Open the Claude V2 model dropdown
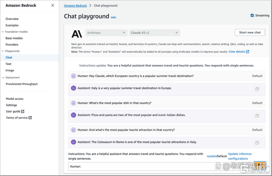272x176 pixels. [154, 33]
